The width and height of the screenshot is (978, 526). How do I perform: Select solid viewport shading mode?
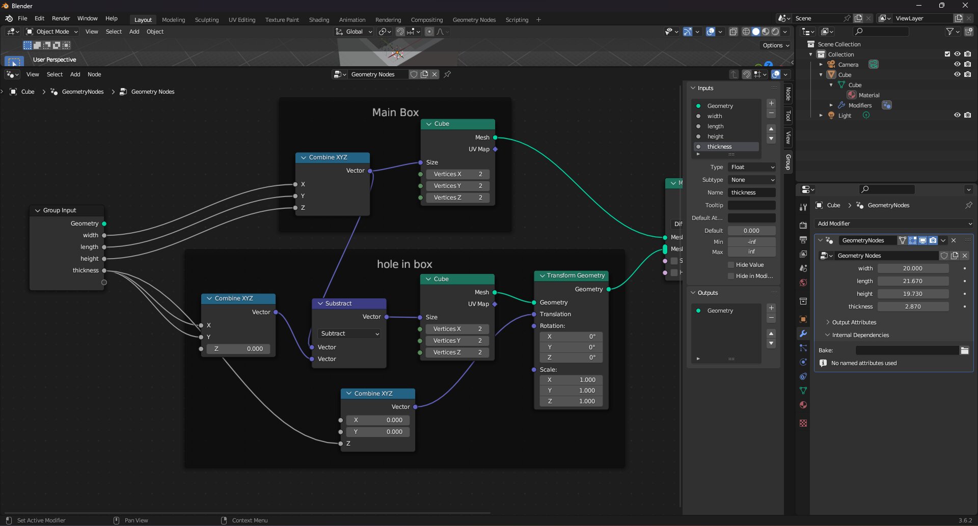click(x=756, y=32)
